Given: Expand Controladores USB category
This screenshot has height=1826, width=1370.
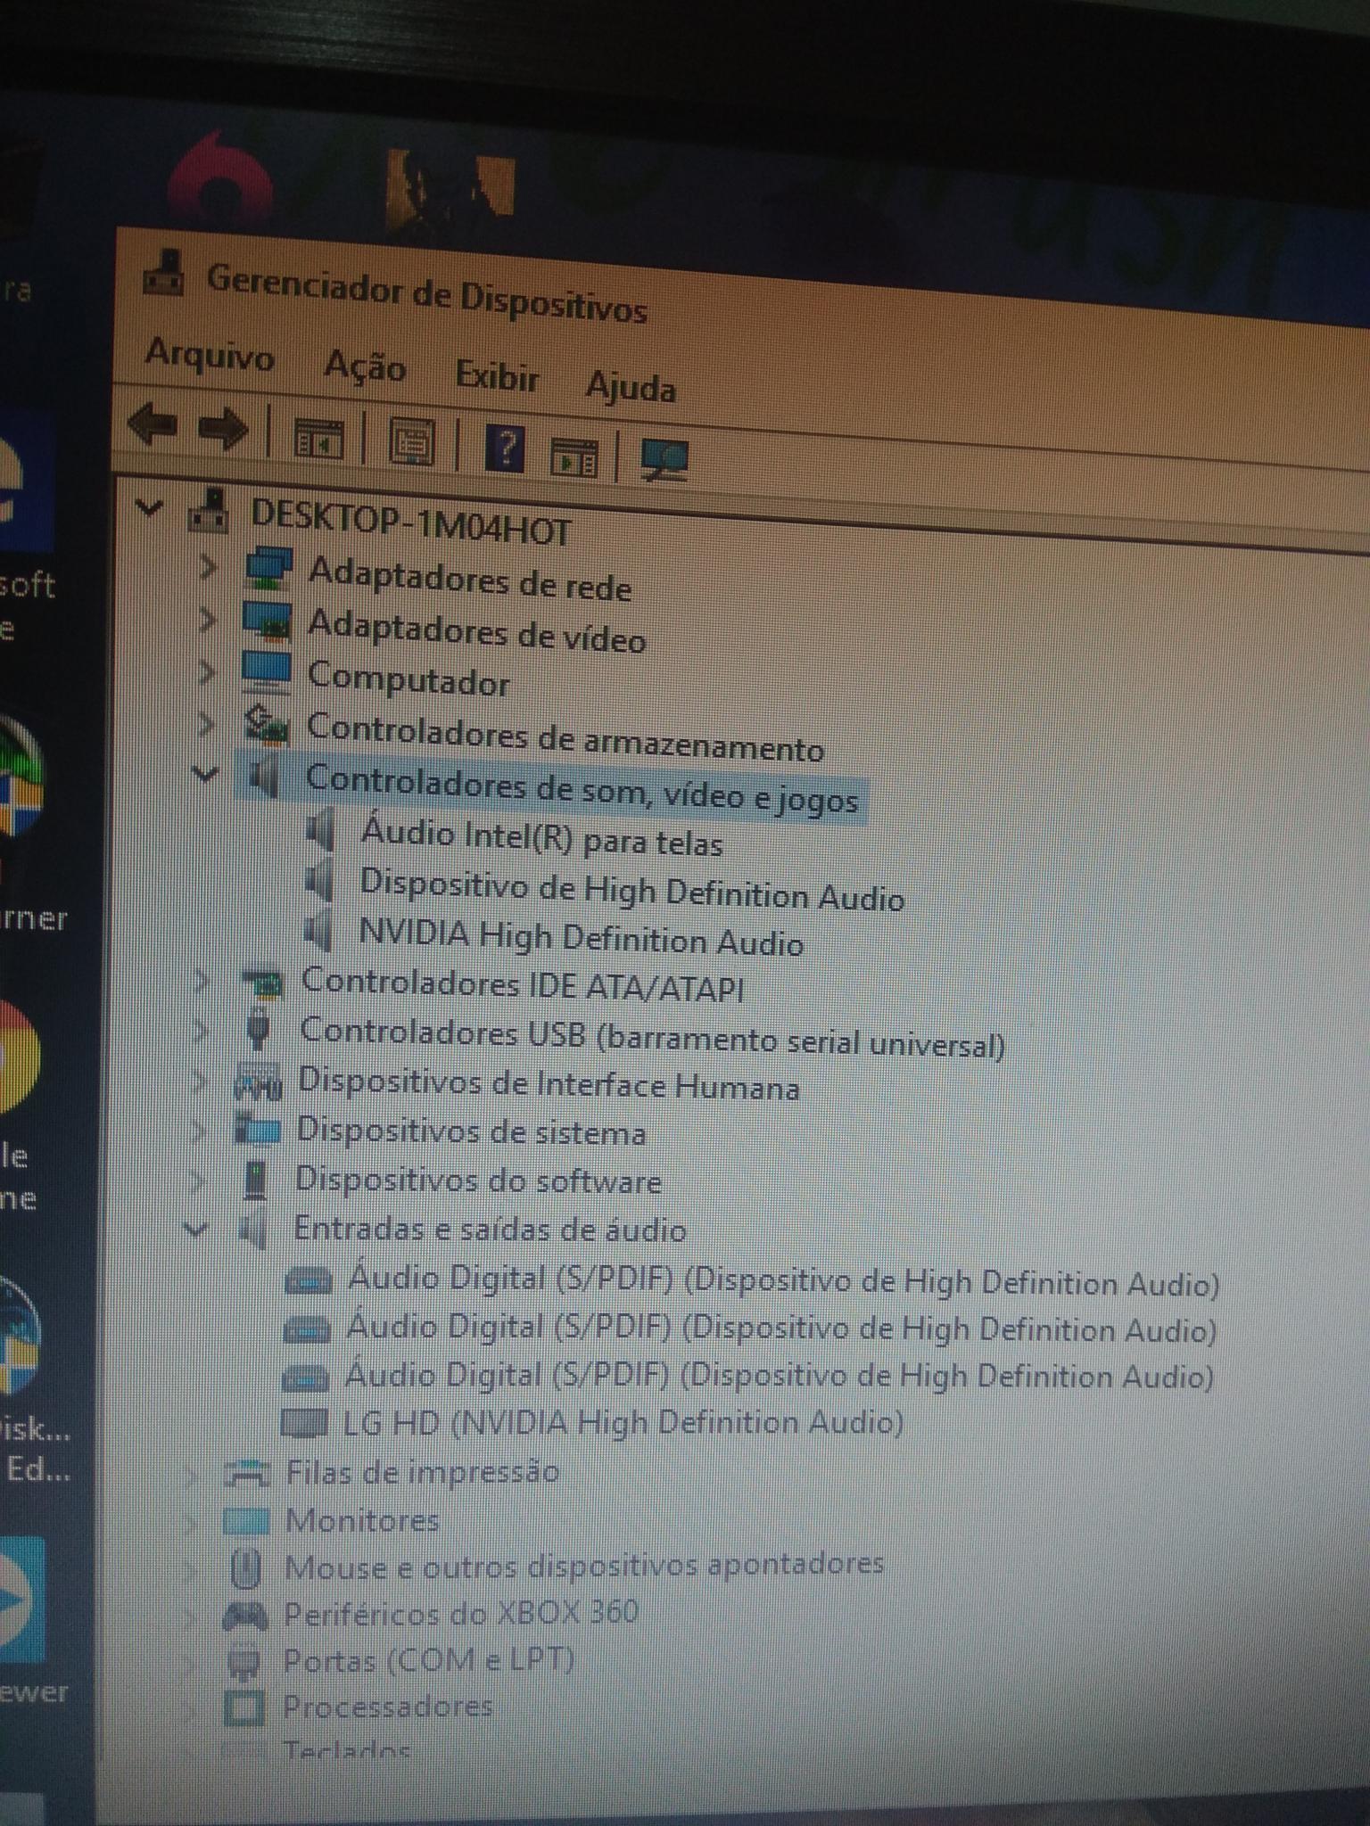Looking at the screenshot, I should click(200, 1030).
